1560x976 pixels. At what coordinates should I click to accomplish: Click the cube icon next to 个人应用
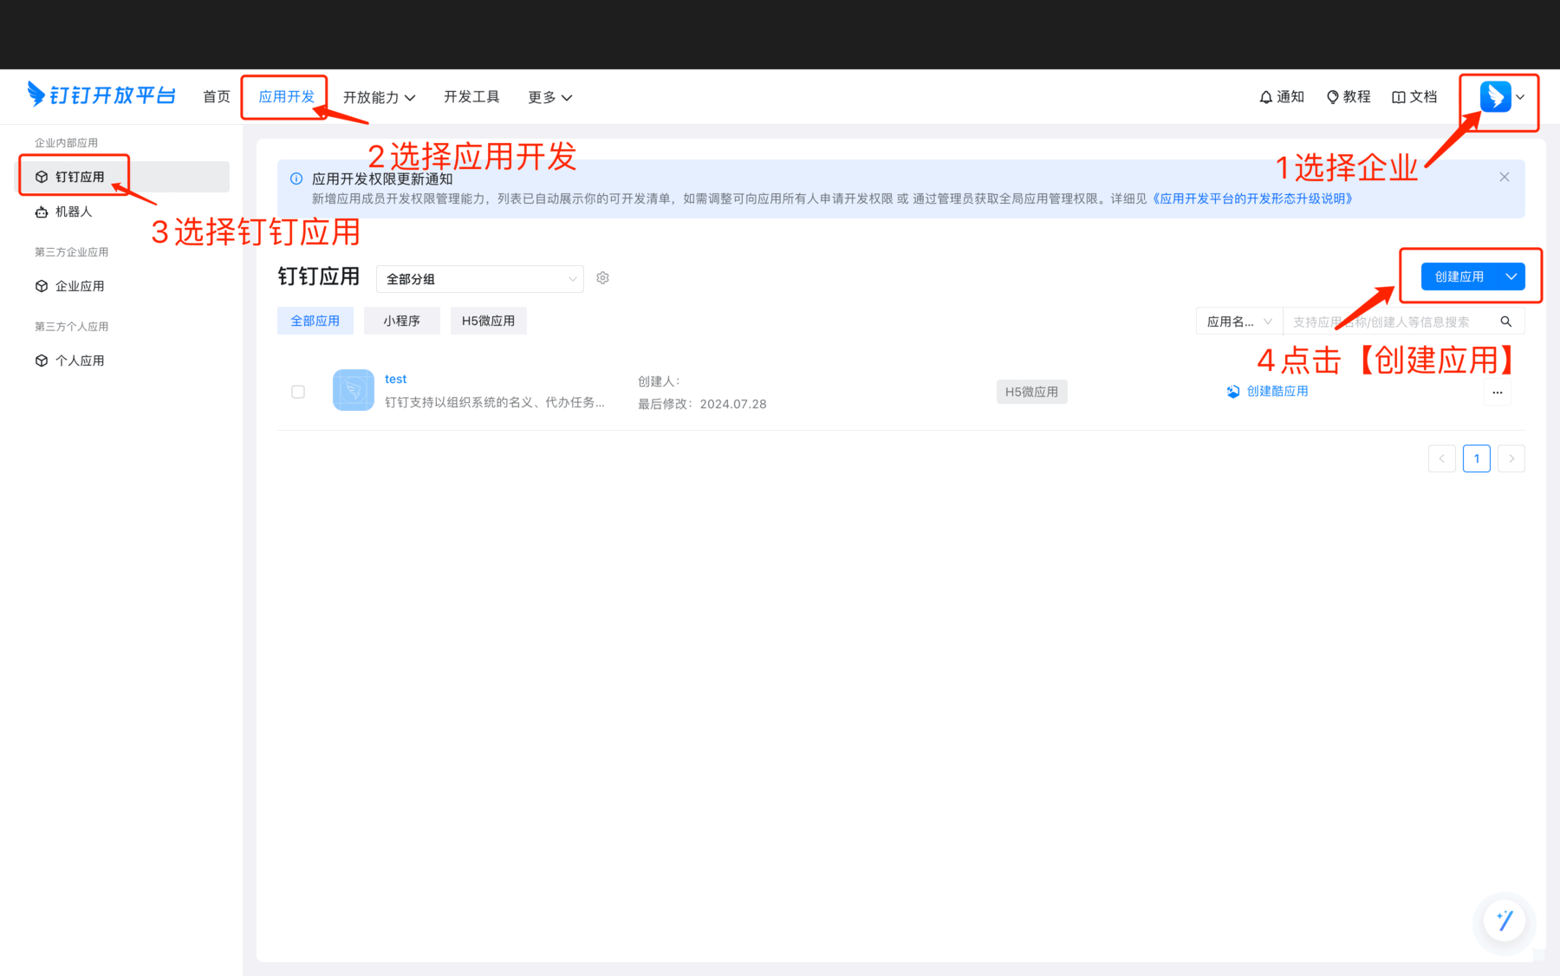click(x=42, y=361)
